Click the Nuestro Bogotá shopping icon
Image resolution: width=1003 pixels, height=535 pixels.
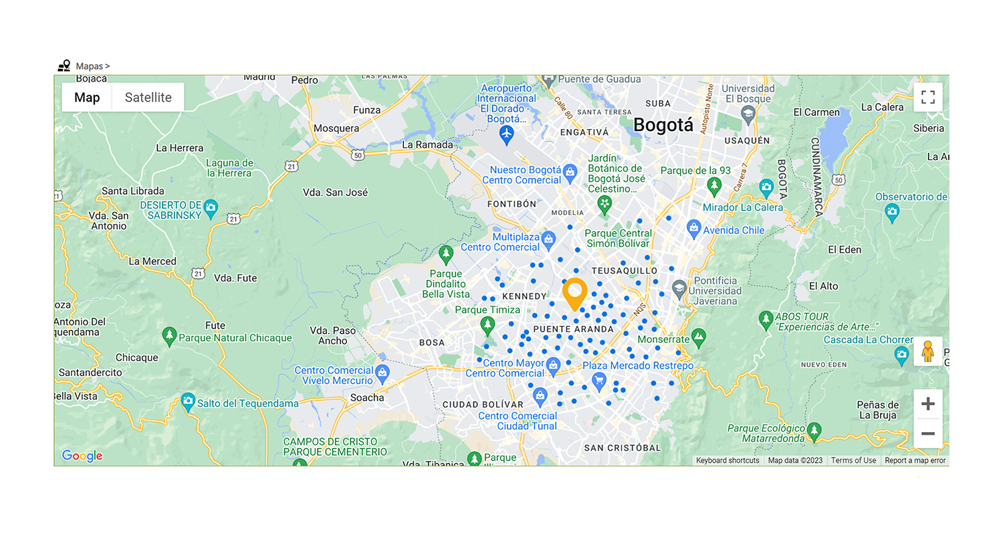(x=570, y=173)
